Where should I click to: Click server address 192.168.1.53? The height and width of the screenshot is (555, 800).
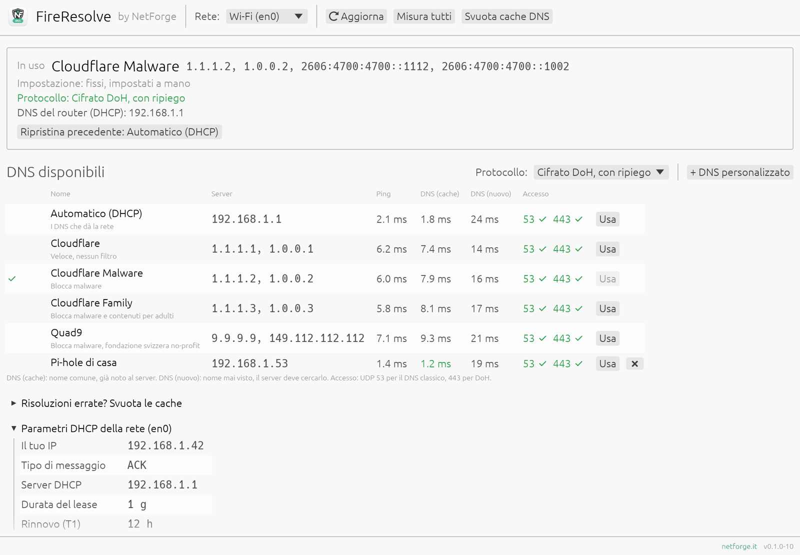point(250,363)
